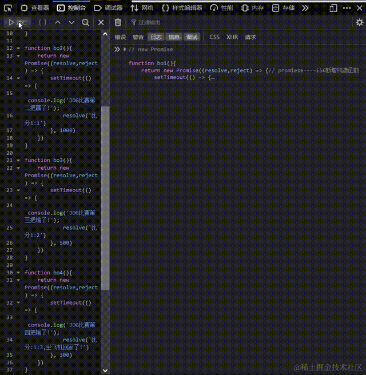
Task: Toggle the CSS filter
Action: point(214,37)
